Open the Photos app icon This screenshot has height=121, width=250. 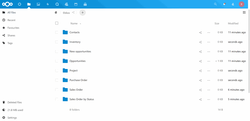click(x=38, y=4)
